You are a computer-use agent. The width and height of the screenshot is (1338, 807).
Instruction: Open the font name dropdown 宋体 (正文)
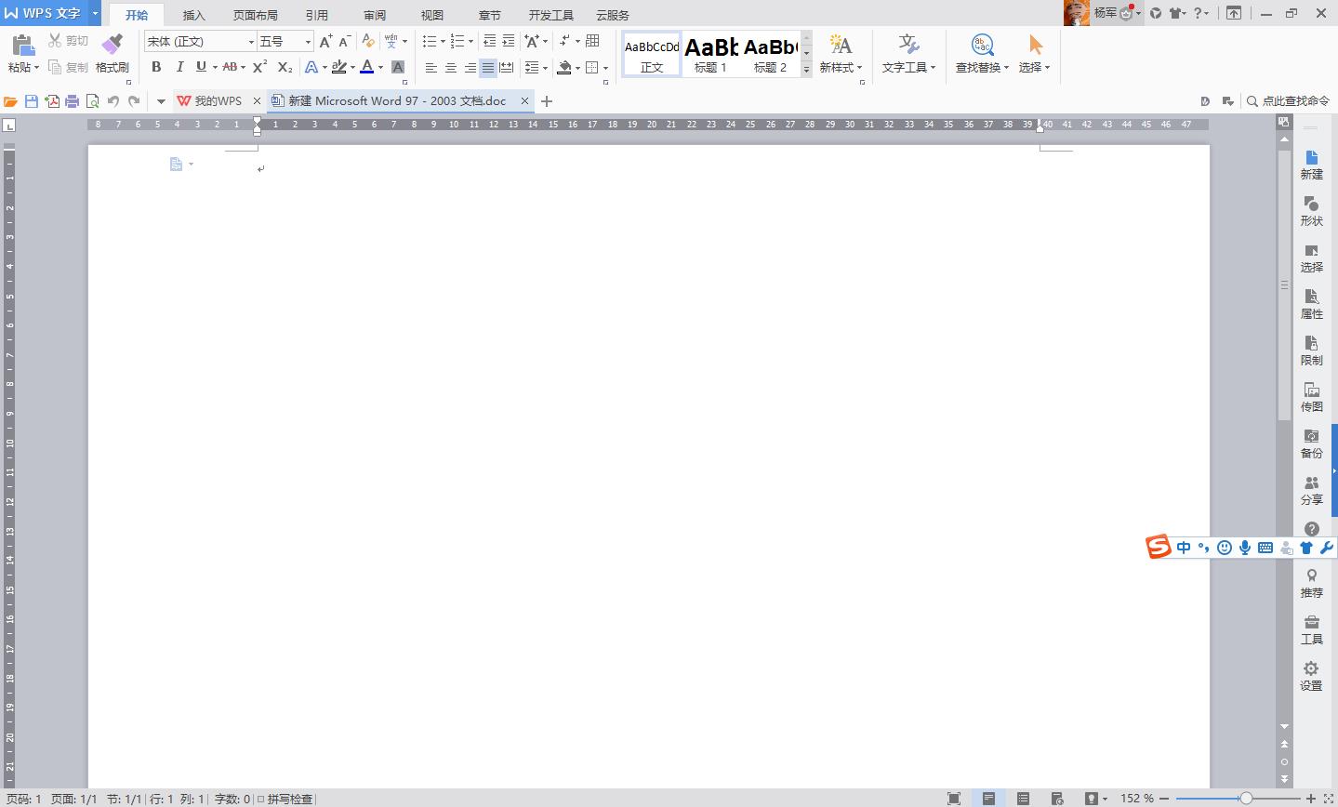click(x=250, y=42)
